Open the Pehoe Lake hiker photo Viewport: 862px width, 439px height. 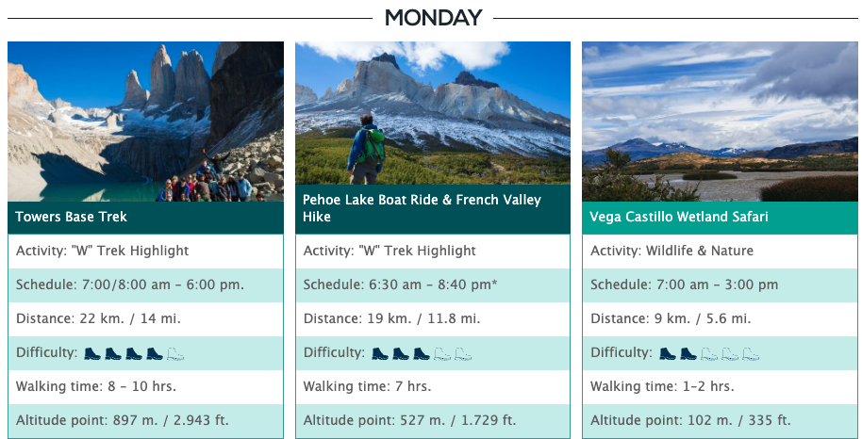click(x=433, y=113)
